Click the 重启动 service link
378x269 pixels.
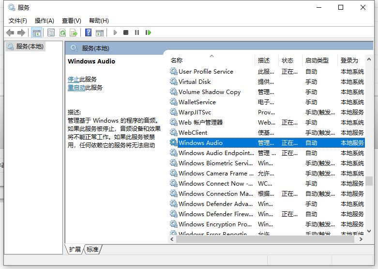(76, 87)
